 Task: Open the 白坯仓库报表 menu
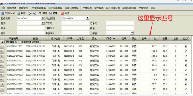(113, 8)
